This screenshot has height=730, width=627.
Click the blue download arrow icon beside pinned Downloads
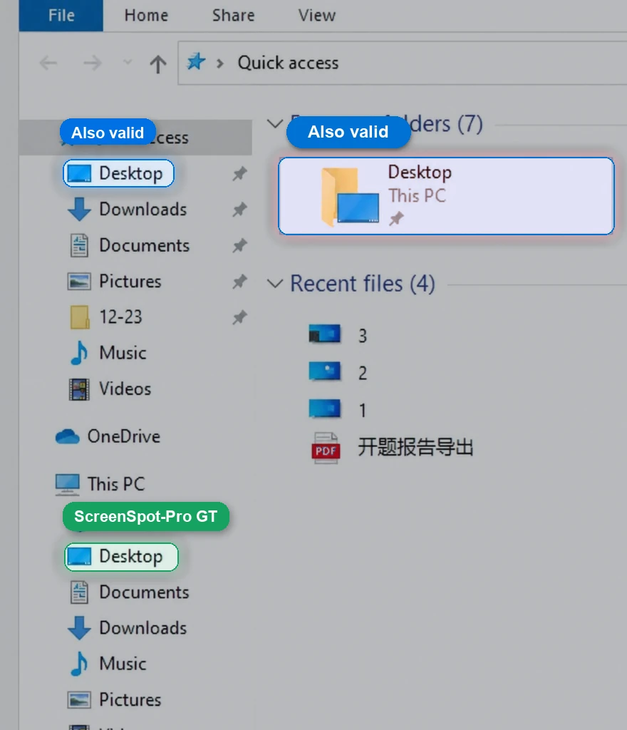click(x=79, y=210)
